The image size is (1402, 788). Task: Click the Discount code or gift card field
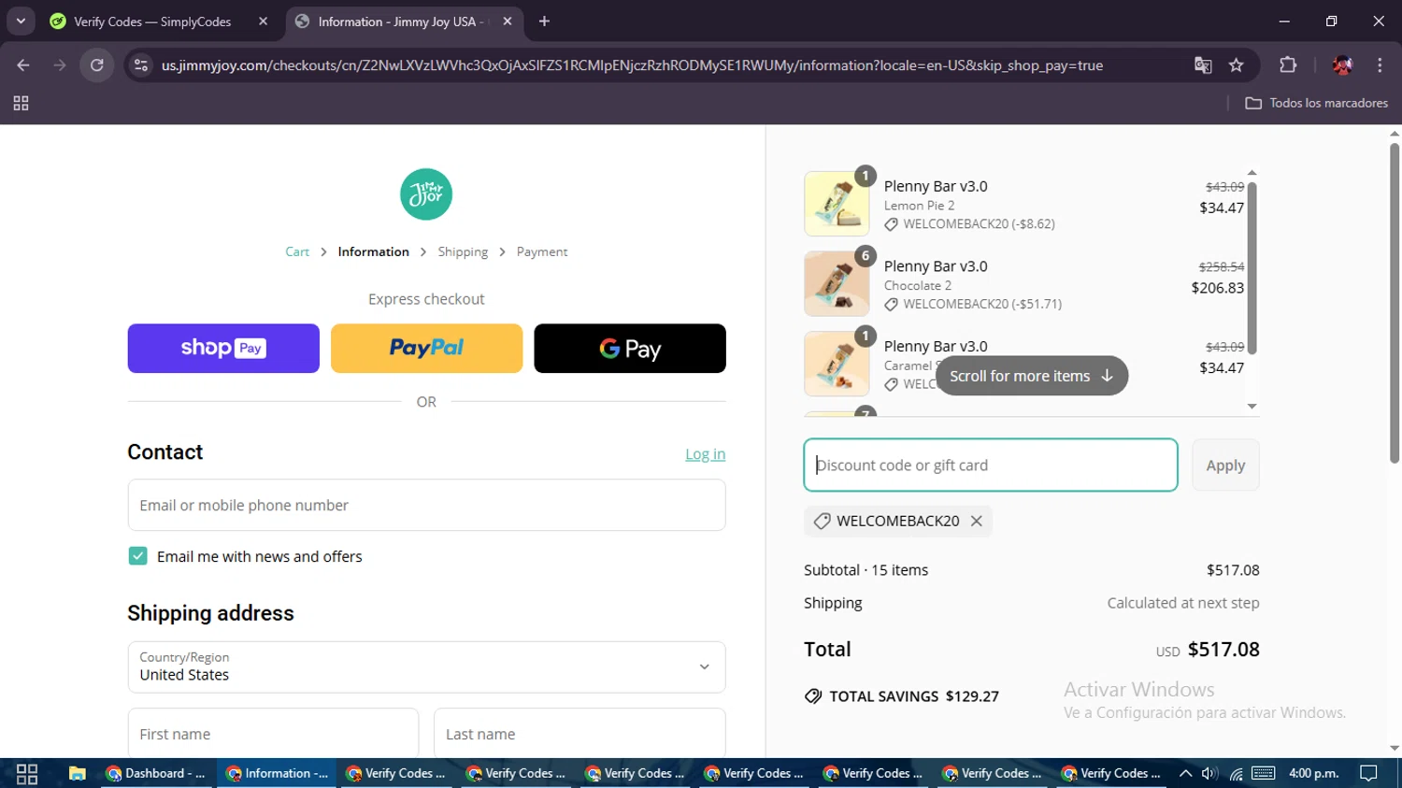click(991, 466)
